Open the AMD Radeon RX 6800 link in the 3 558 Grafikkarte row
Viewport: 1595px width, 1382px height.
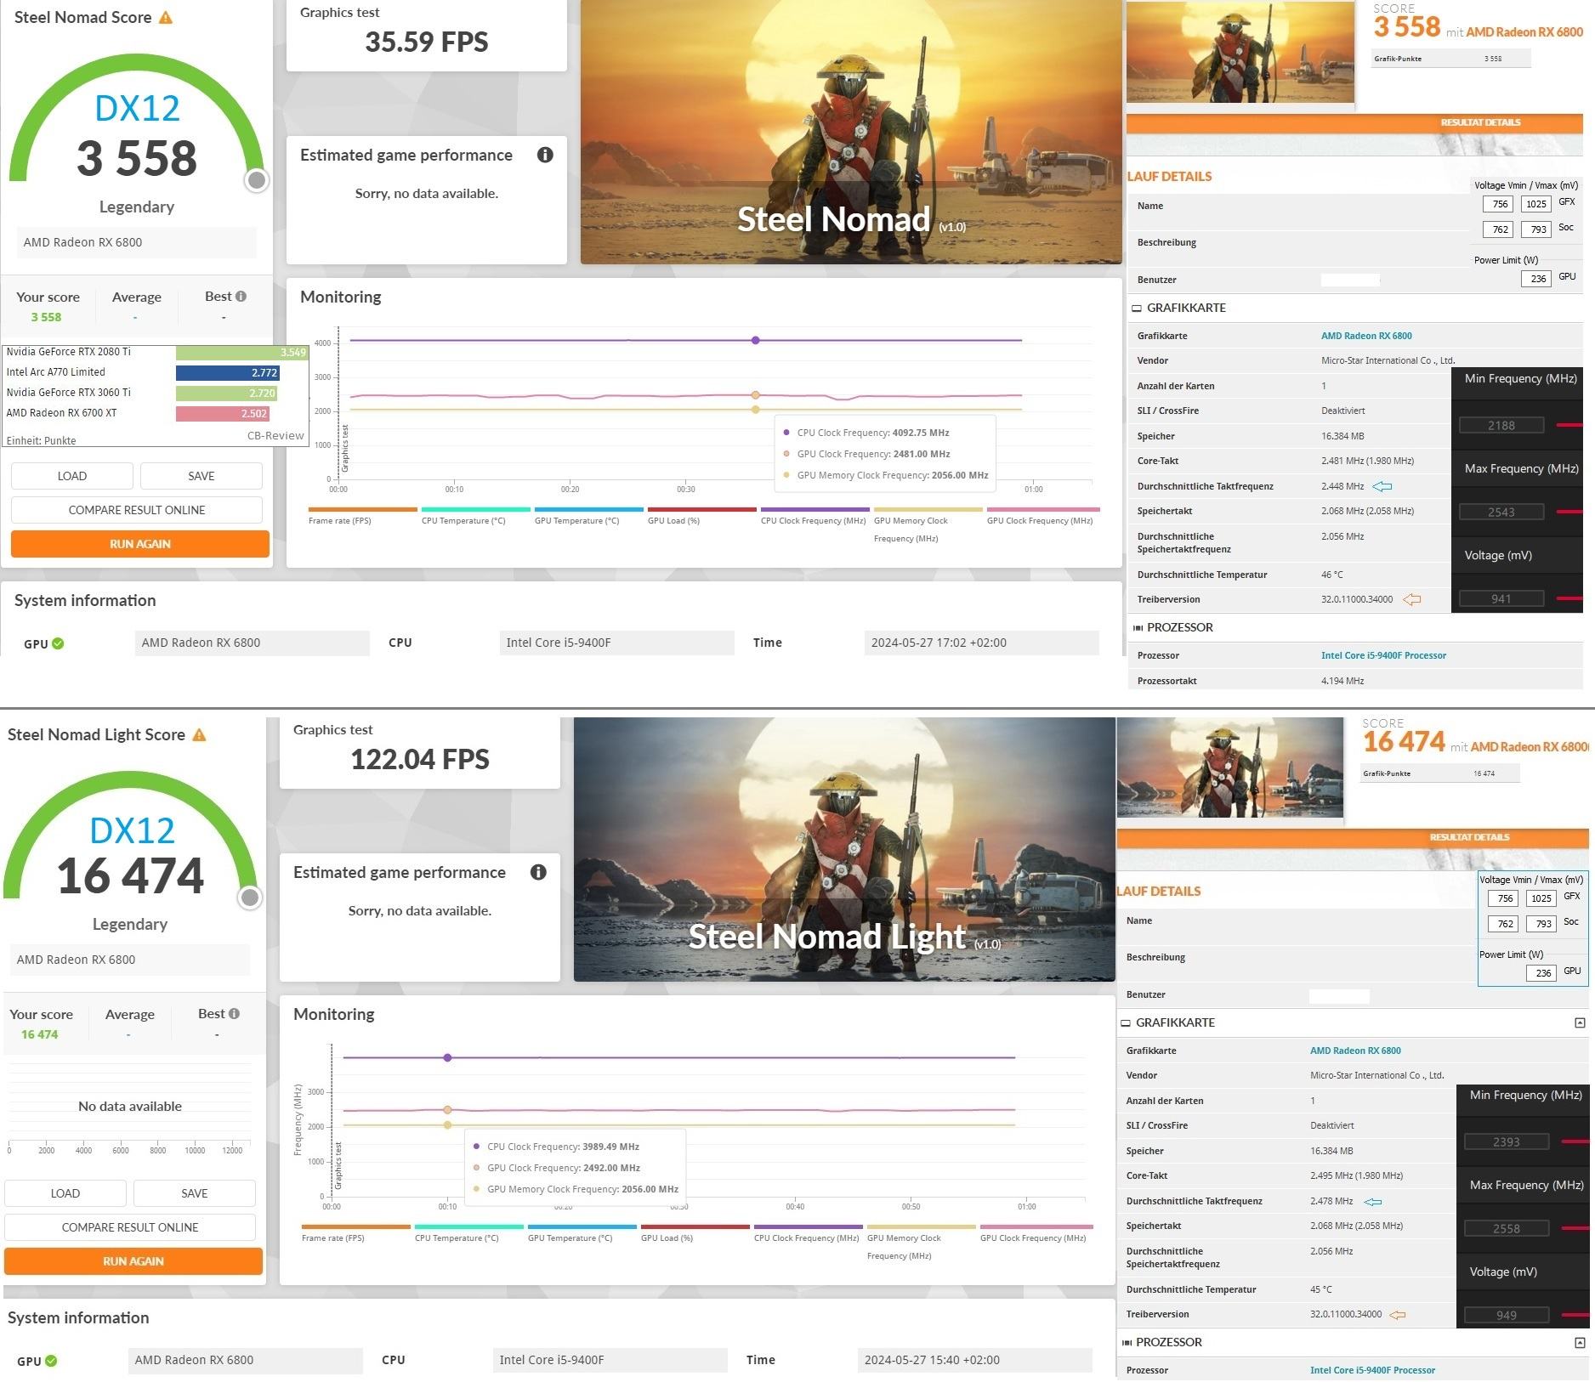1366,336
